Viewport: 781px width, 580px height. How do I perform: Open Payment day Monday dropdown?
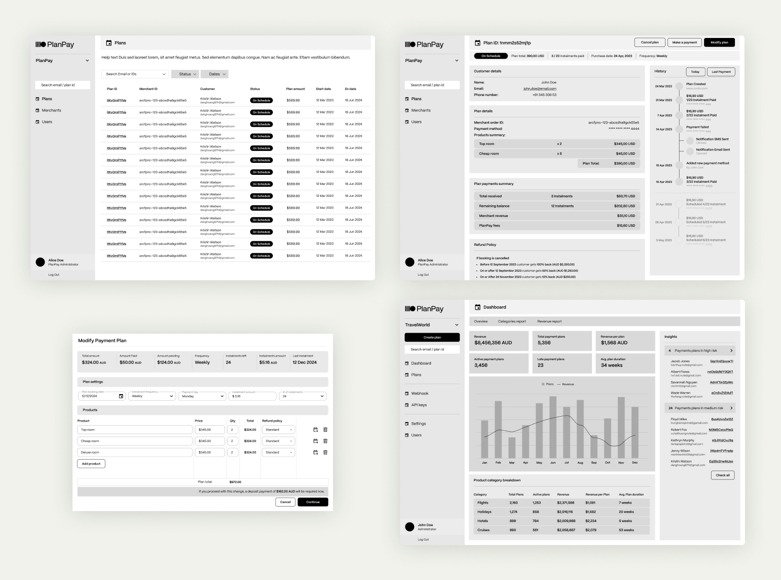(x=202, y=396)
